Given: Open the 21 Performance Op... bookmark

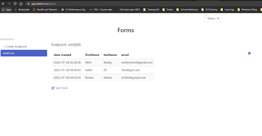Looking at the screenshot, I should pos(74,10).
